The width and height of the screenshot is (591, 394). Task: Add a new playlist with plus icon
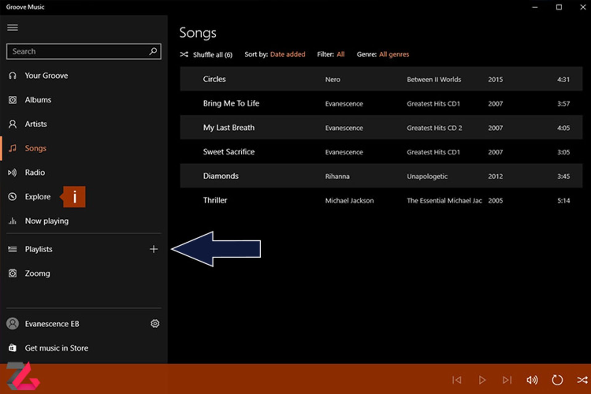pyautogui.click(x=154, y=249)
